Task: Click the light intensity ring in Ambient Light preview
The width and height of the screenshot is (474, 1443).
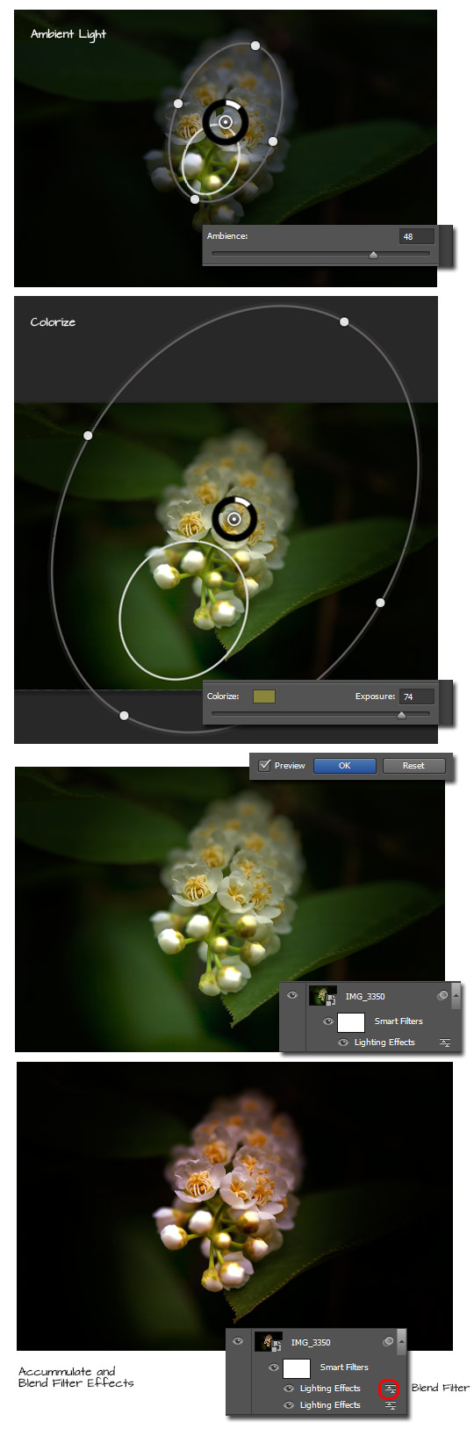Action: click(x=226, y=123)
